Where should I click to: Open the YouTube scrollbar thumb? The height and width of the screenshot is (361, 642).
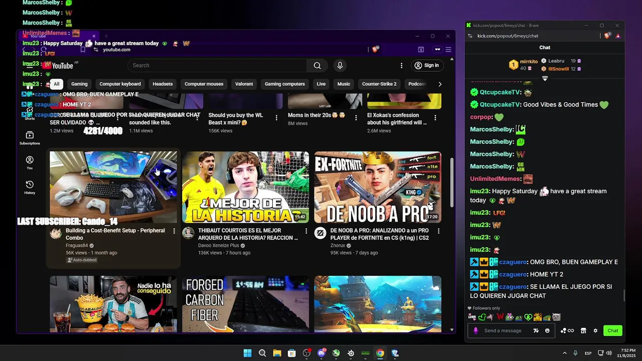(452, 182)
